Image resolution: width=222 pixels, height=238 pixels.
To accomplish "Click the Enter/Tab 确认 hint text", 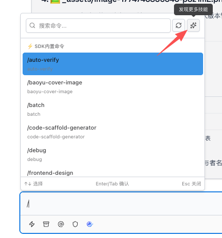I will coord(112,184).
